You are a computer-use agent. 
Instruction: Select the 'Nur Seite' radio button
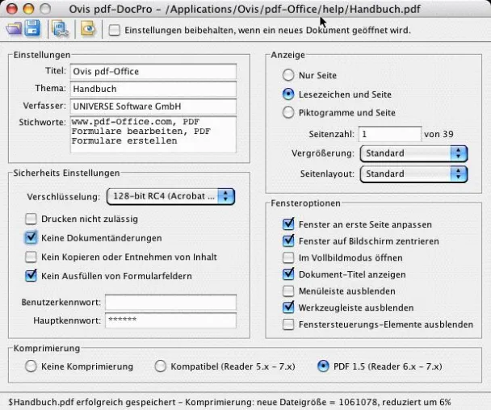tap(288, 75)
